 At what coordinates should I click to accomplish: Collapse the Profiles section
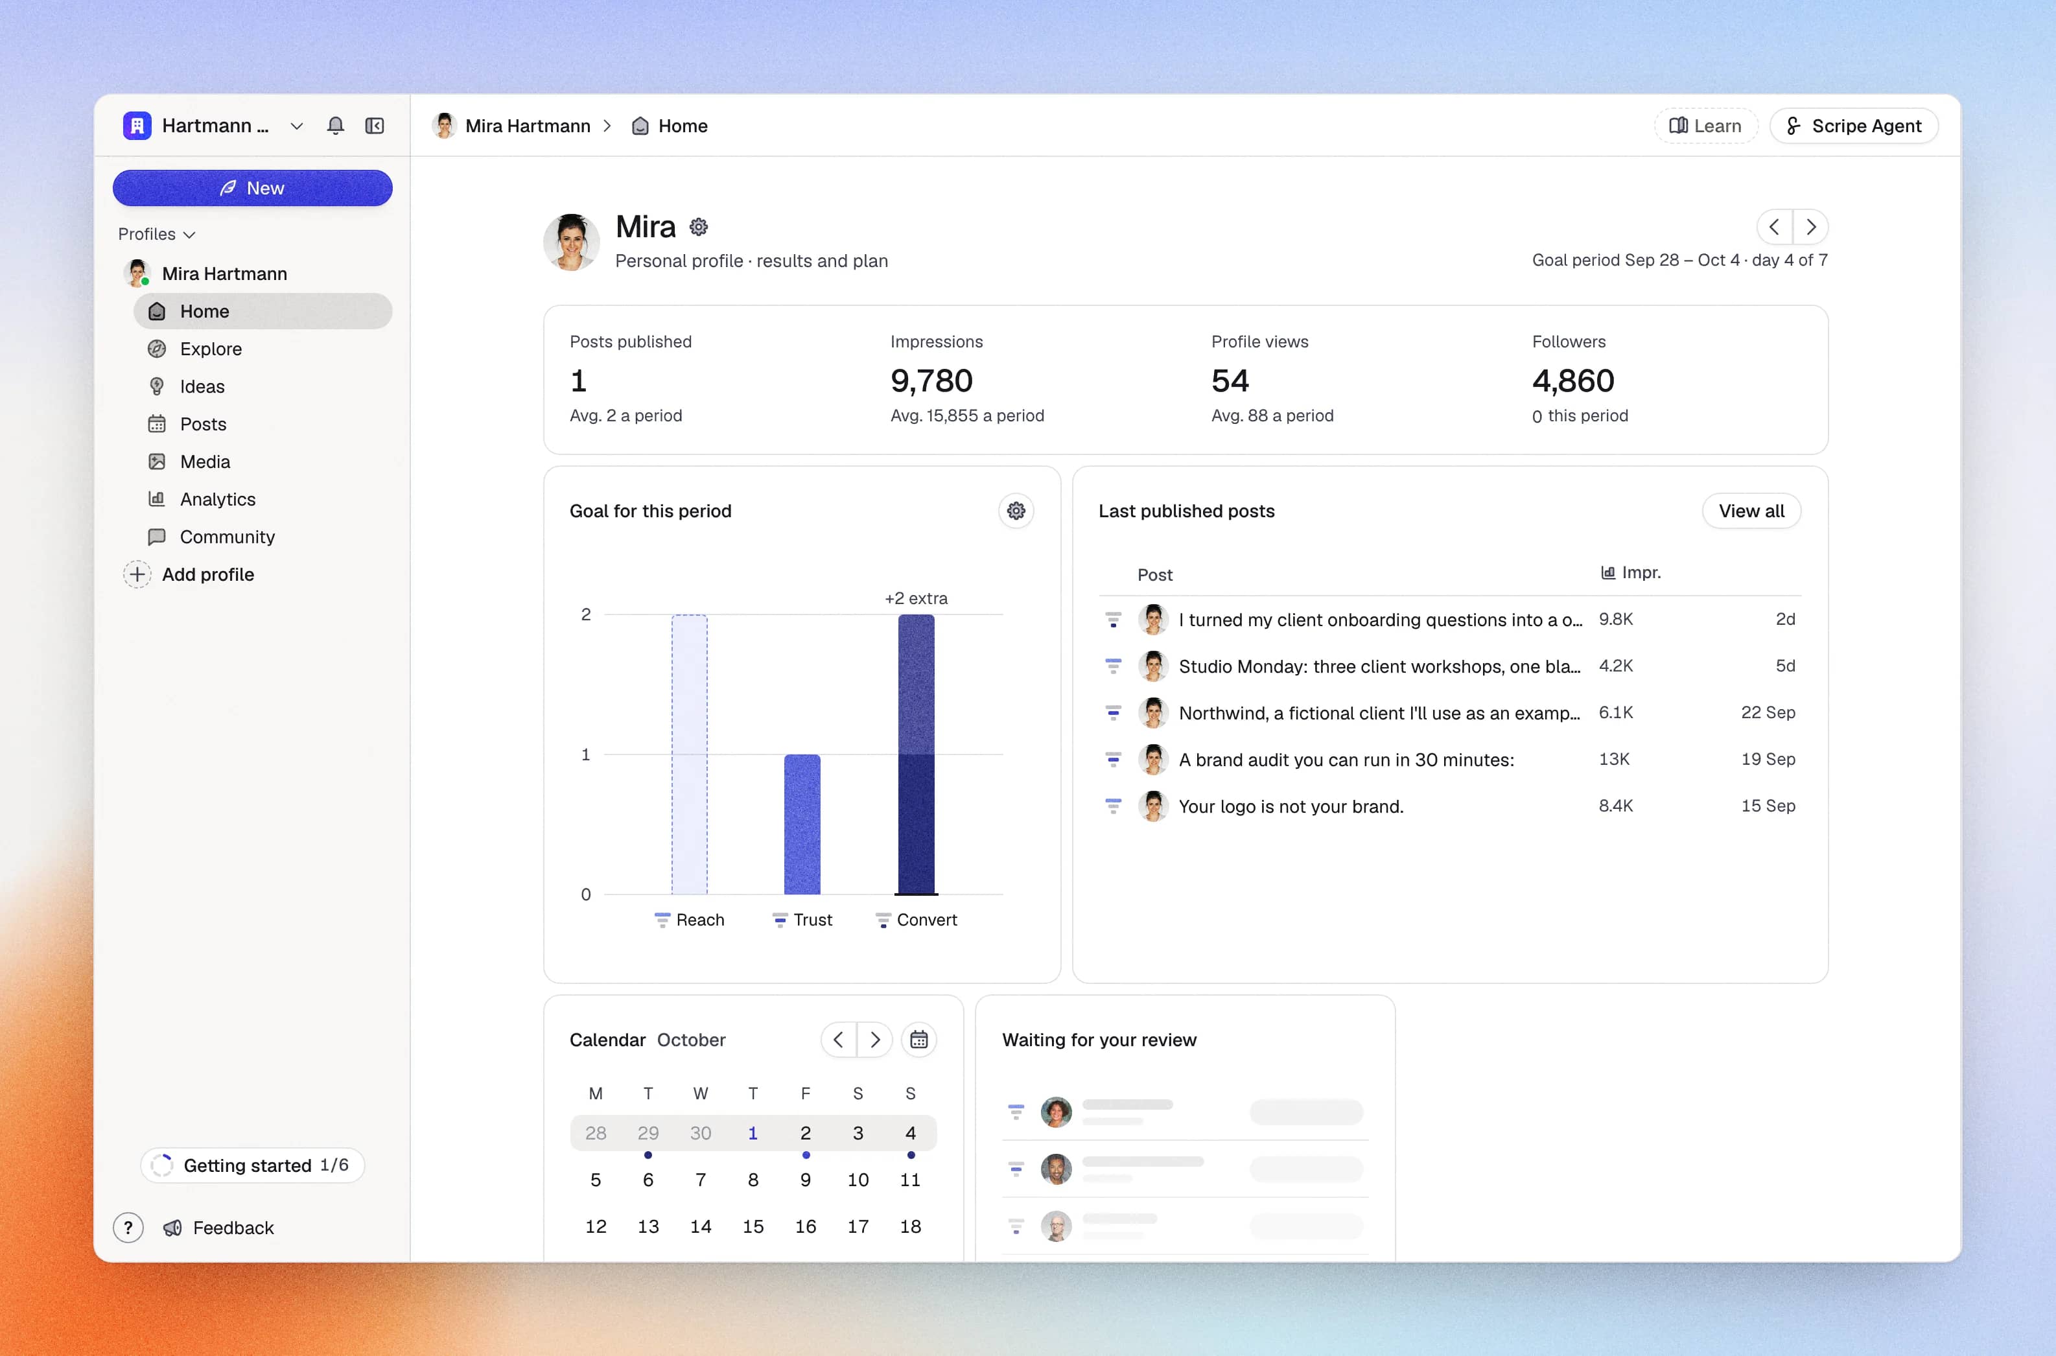click(x=156, y=235)
